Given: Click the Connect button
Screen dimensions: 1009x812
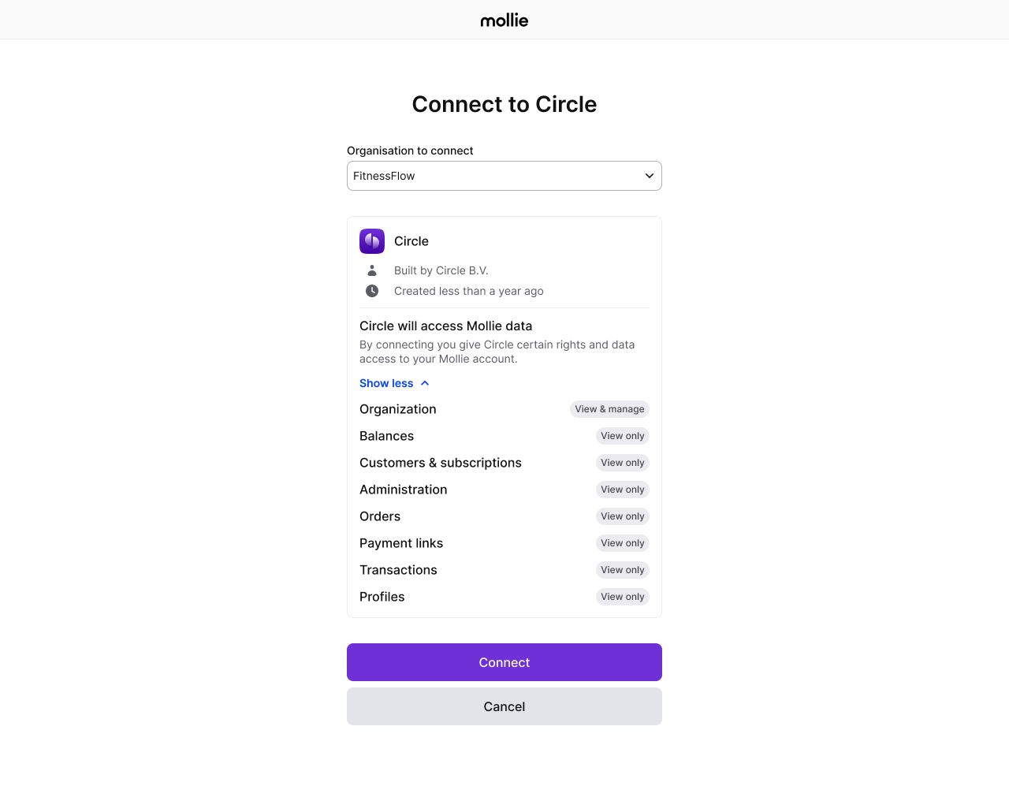Looking at the screenshot, I should 504,662.
